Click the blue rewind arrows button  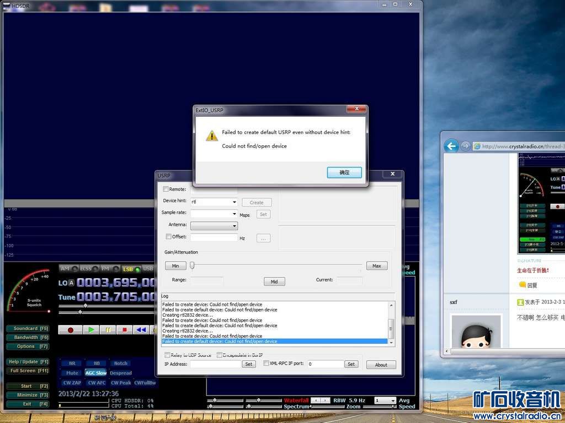tap(141, 329)
